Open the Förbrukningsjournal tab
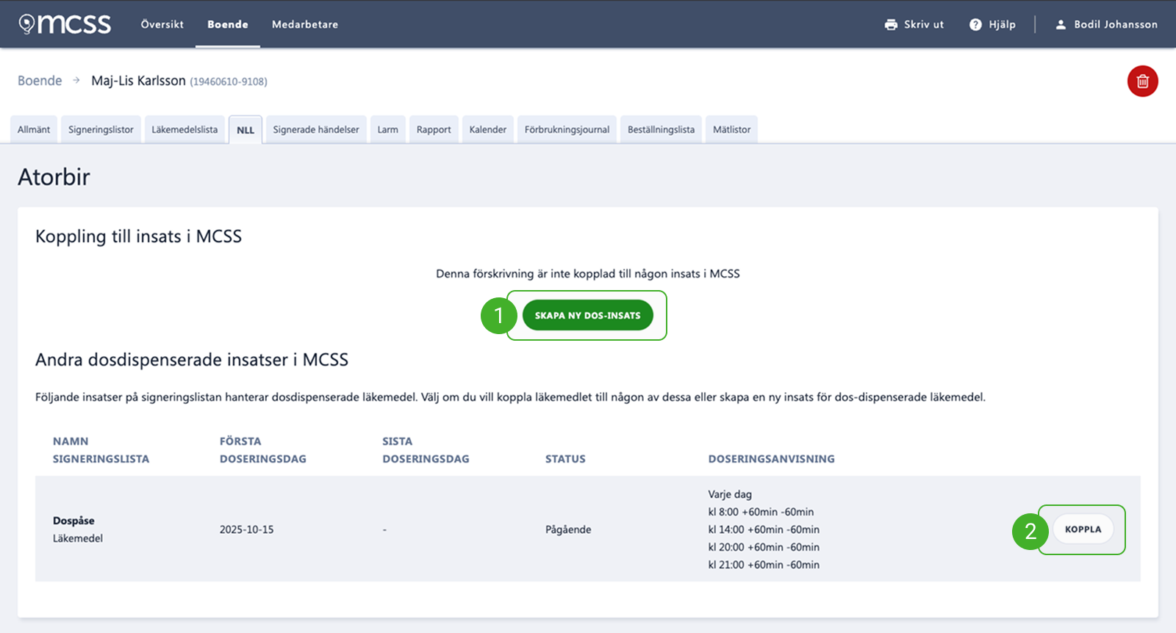The image size is (1176, 633). (x=567, y=129)
